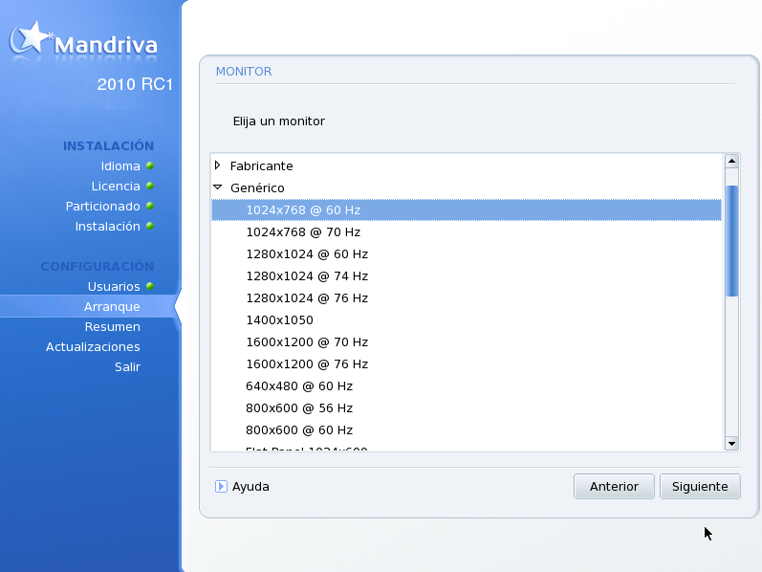The width and height of the screenshot is (762, 572).
Task: Click the Mandriva star logo
Action: 31,37
